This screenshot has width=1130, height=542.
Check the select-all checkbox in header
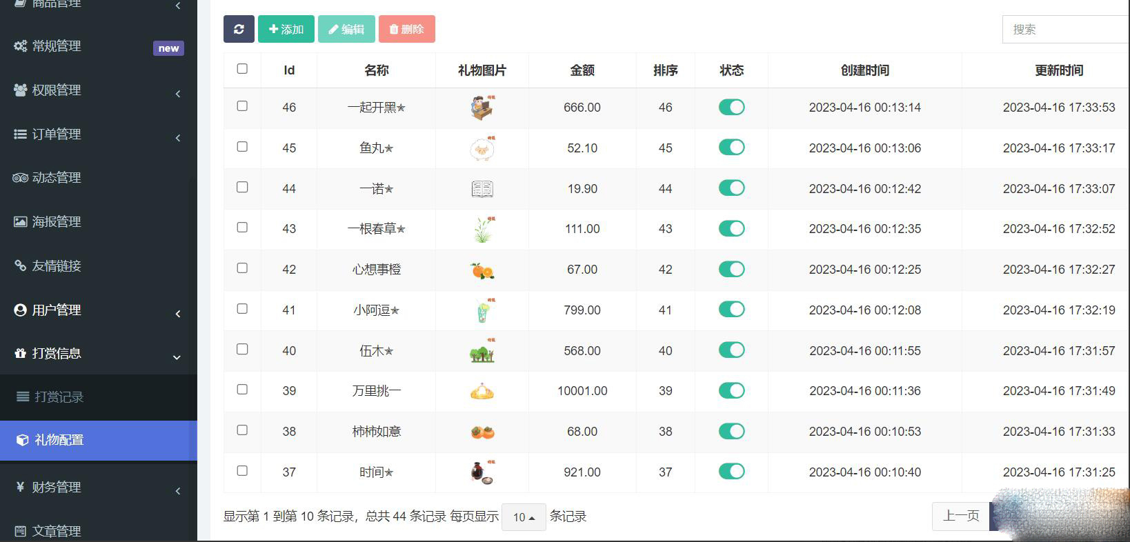[242, 68]
